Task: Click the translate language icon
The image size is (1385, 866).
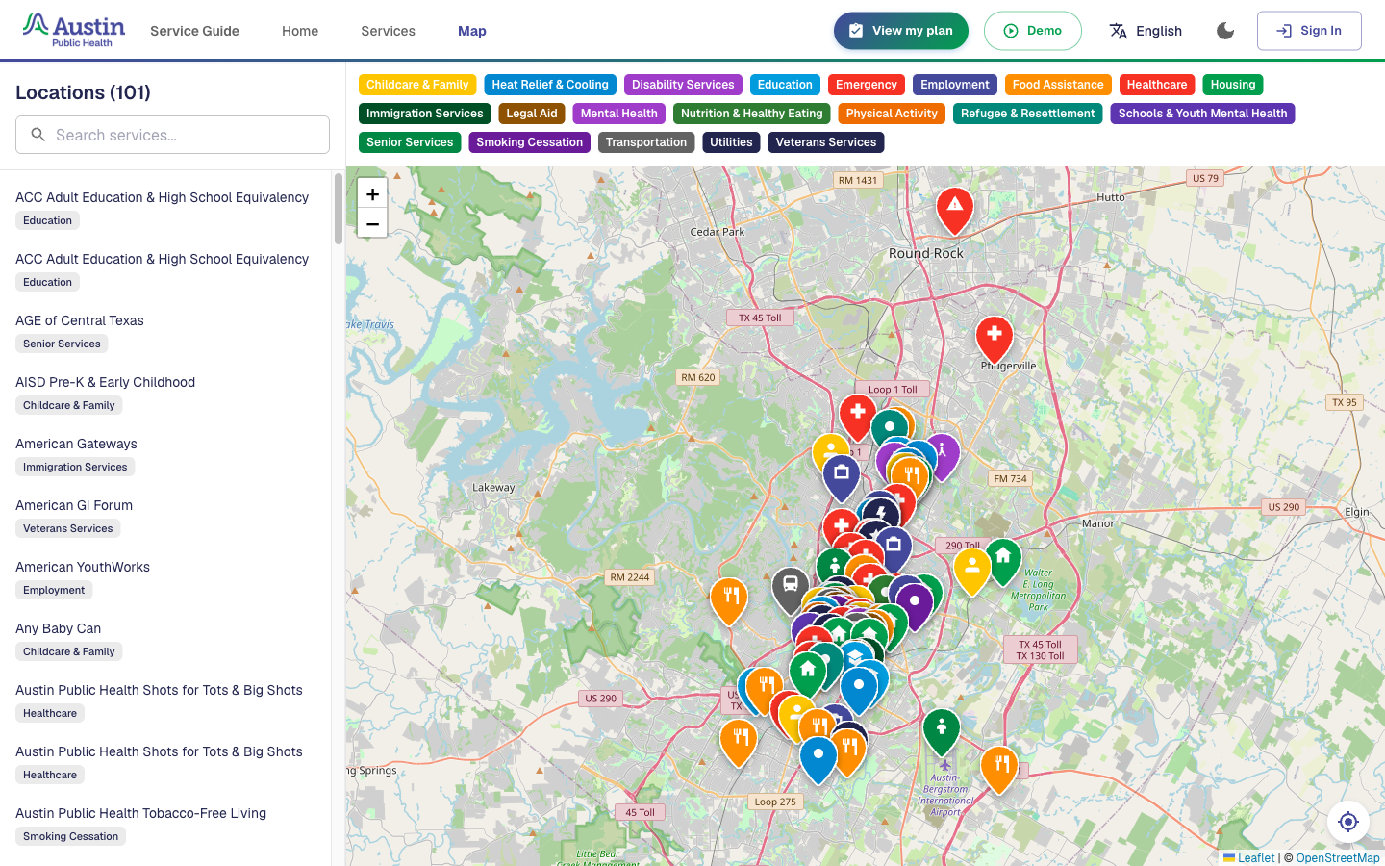Action: click(1118, 31)
